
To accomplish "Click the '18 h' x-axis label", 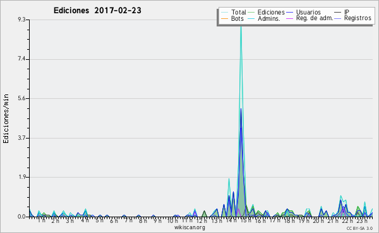I will coord(289,220).
